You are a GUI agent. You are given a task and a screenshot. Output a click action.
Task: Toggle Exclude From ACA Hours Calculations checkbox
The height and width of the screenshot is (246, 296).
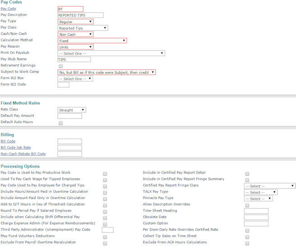[x=247, y=243]
